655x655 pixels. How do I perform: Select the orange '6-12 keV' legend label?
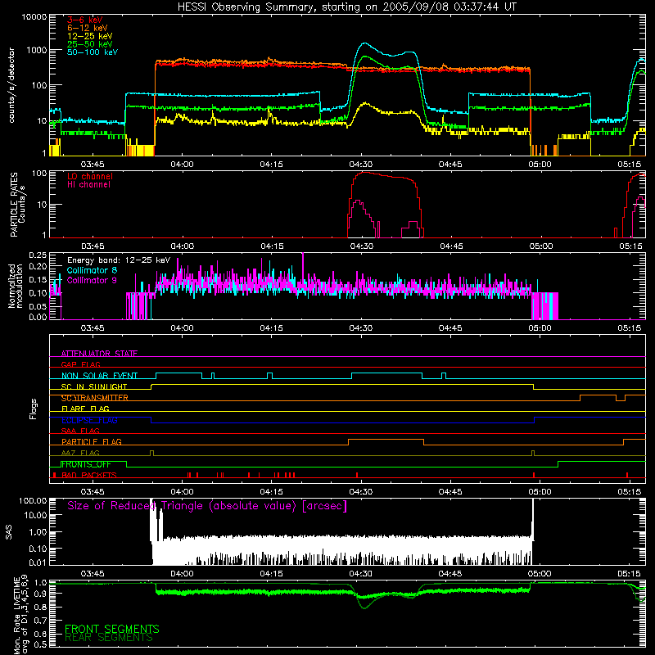coord(88,28)
